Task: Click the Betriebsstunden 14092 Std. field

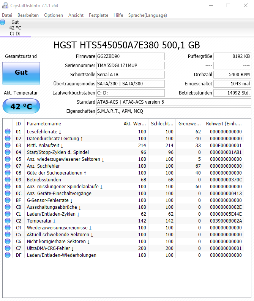Action: click(232, 93)
